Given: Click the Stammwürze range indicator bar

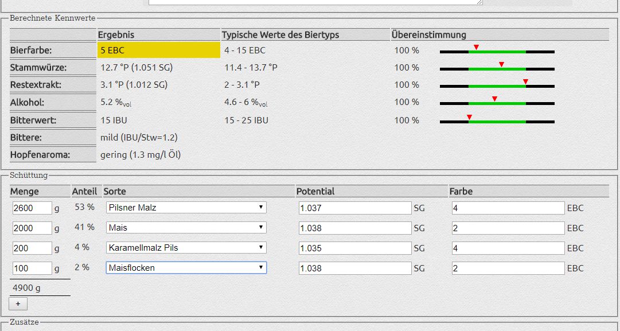Looking at the screenshot, I should pyautogui.click(x=497, y=69).
